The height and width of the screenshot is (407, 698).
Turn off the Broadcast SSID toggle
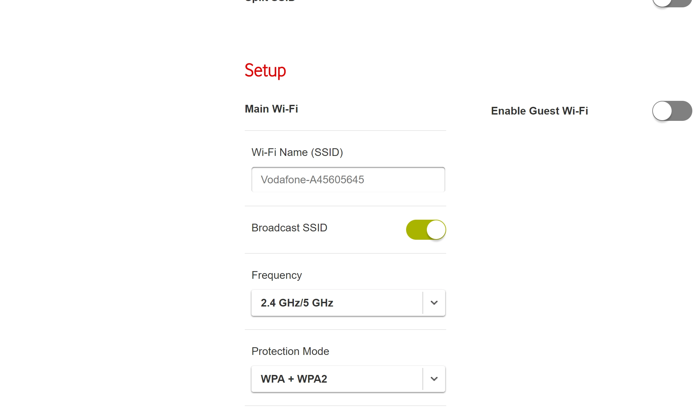426,230
